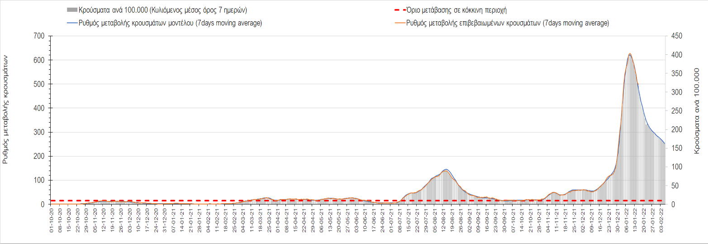
Task: Click the gray bar legend swatch for Κρούσματα ανά 100.000
Action: (x=71, y=10)
